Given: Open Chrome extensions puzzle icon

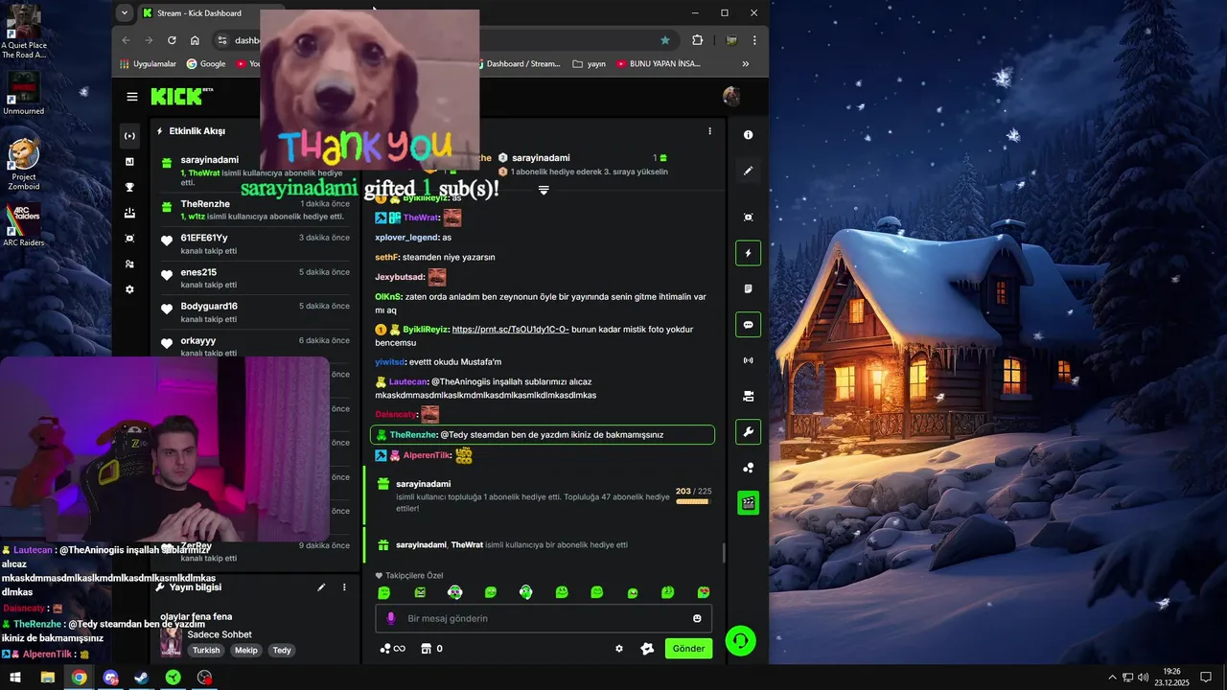Looking at the screenshot, I should pos(697,40).
